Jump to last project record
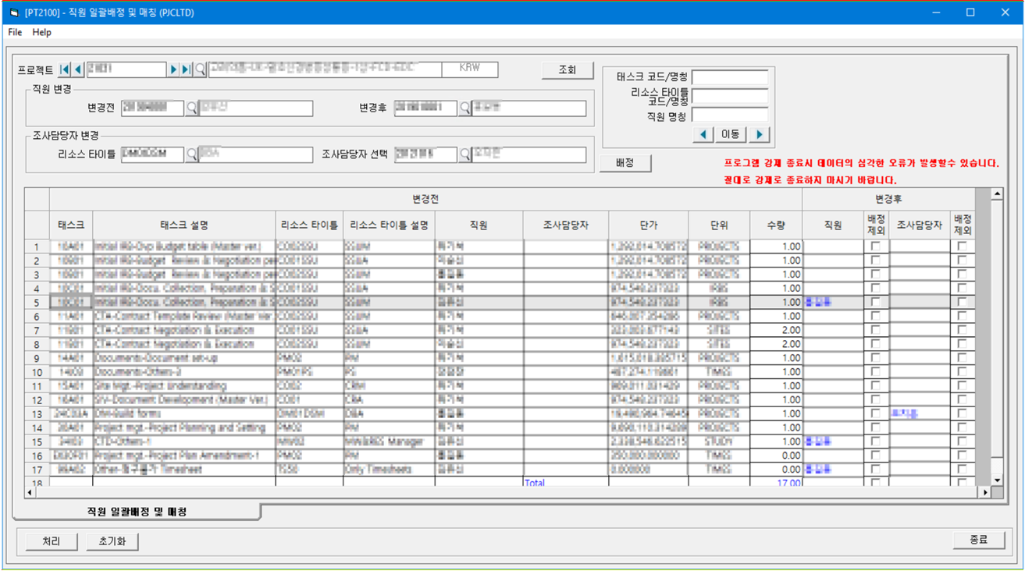Image resolution: width=1025 pixels, height=571 pixels. 186,69
